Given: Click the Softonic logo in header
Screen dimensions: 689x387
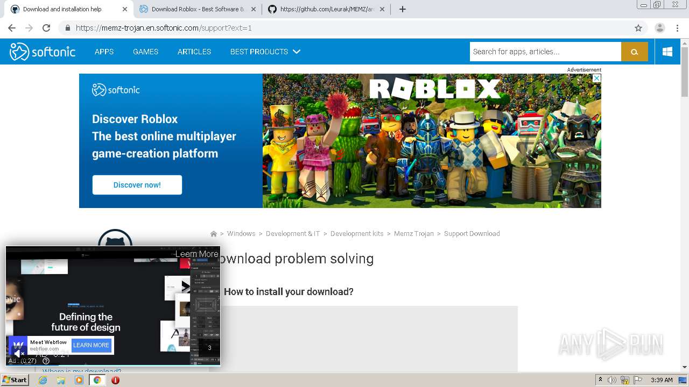Looking at the screenshot, I should pyautogui.click(x=43, y=52).
